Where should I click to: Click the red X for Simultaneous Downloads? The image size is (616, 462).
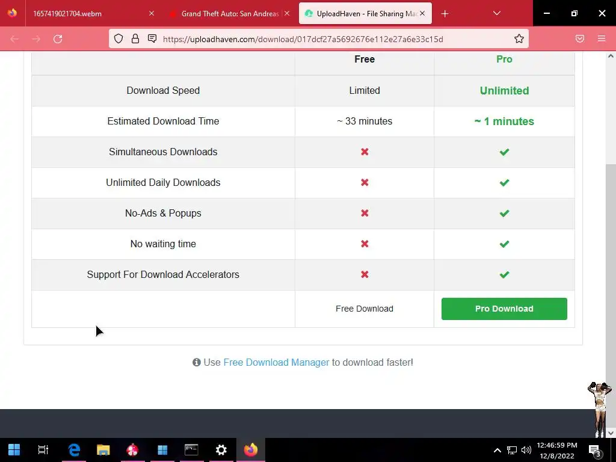[365, 152]
